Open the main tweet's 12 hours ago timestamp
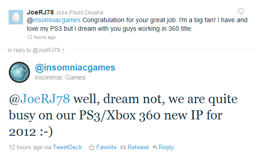Image resolution: width=267 pixels, height=166 pixels. click(25, 147)
